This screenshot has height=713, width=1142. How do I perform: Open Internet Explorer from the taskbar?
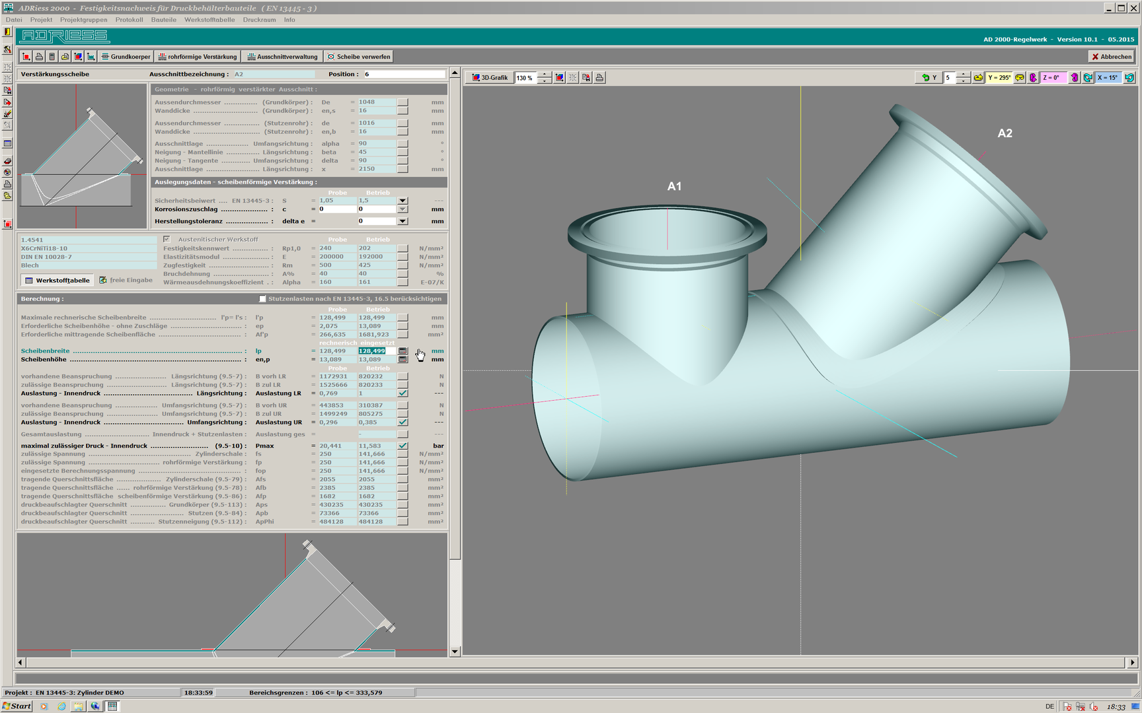61,706
